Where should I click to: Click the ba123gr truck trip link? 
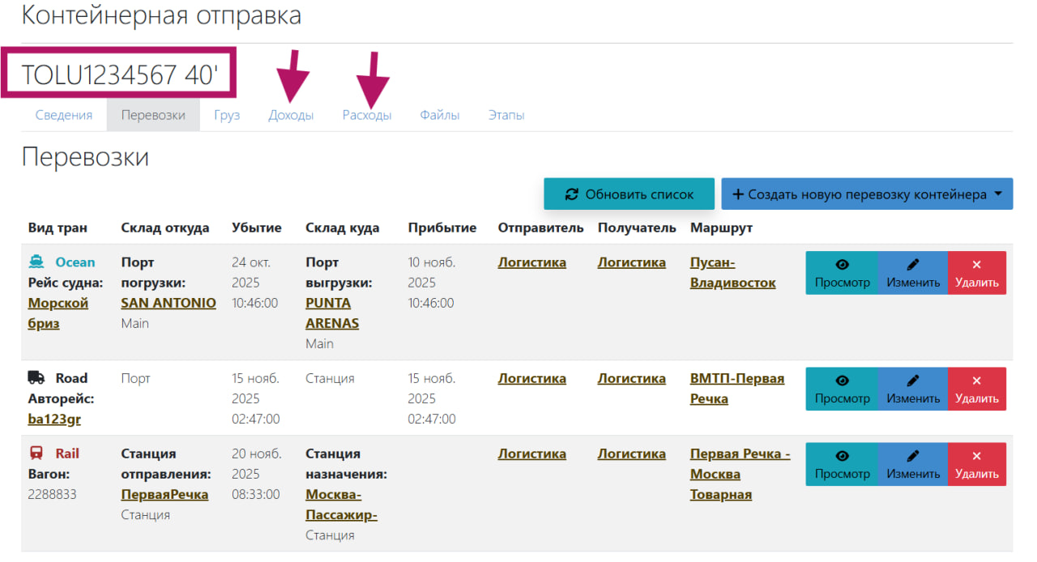coord(54,419)
